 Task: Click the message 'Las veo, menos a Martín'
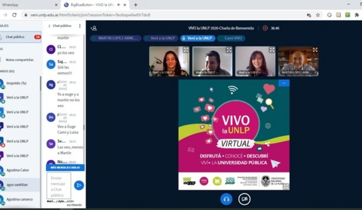(70, 150)
